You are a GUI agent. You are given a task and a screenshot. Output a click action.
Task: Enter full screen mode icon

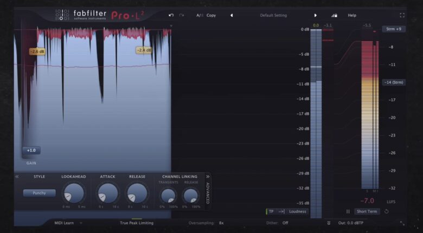(x=402, y=15)
